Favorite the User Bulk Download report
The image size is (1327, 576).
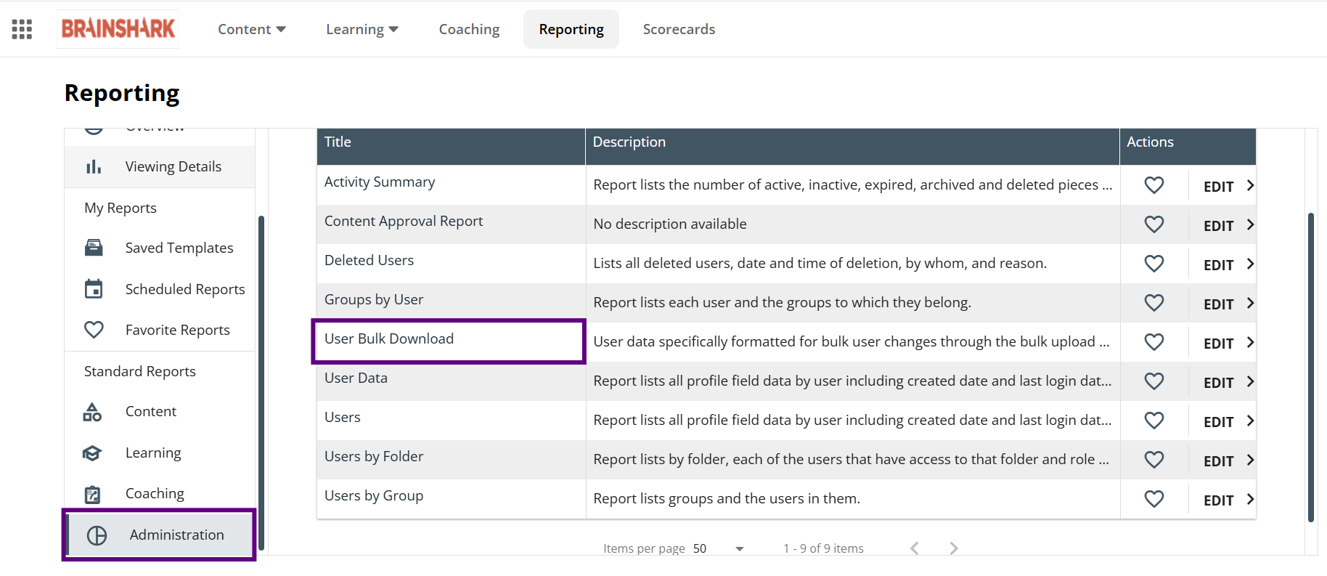[x=1154, y=342]
